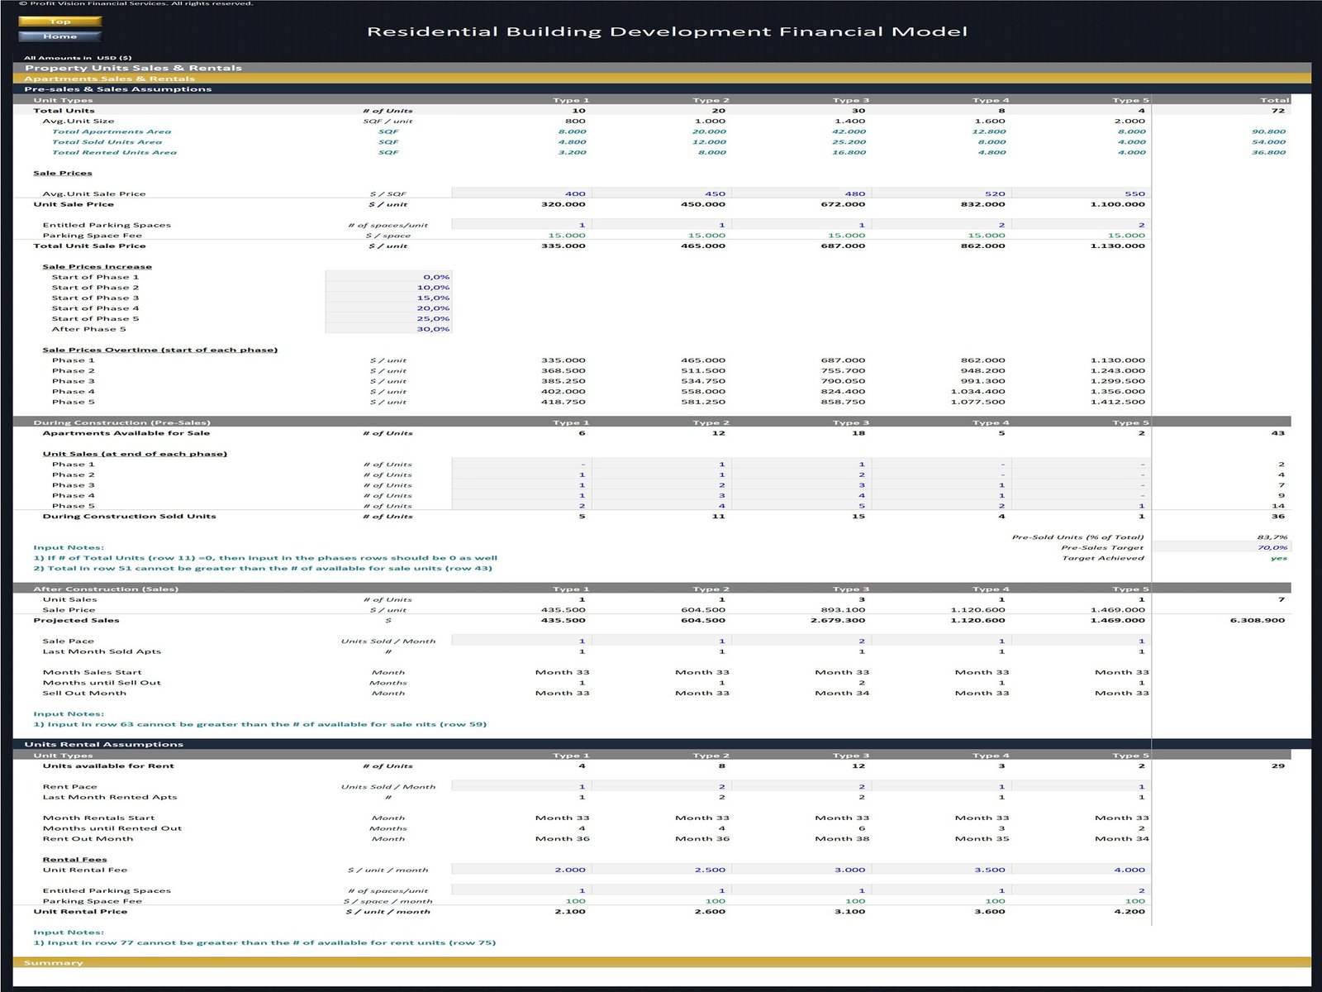The image size is (1322, 992).
Task: Click the Target Achieved yes cell
Action: pyautogui.click(x=1278, y=558)
